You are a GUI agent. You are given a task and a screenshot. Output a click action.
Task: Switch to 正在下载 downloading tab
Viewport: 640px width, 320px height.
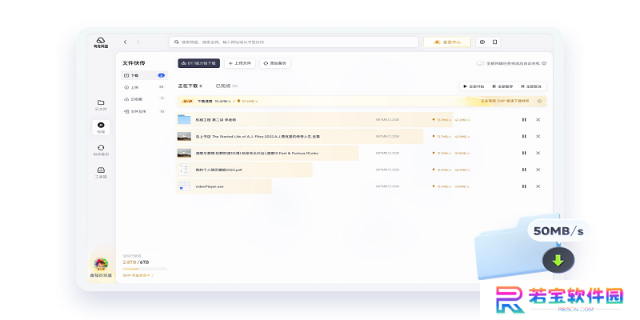pyautogui.click(x=190, y=86)
